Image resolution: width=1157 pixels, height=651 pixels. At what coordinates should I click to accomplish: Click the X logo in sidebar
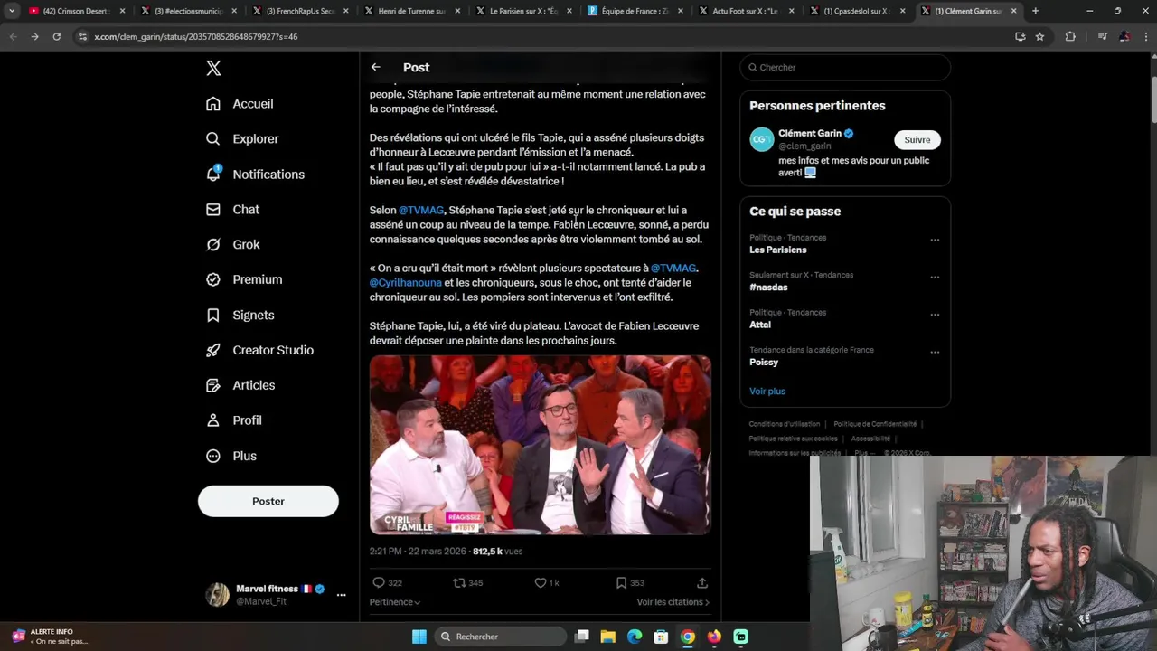point(213,68)
